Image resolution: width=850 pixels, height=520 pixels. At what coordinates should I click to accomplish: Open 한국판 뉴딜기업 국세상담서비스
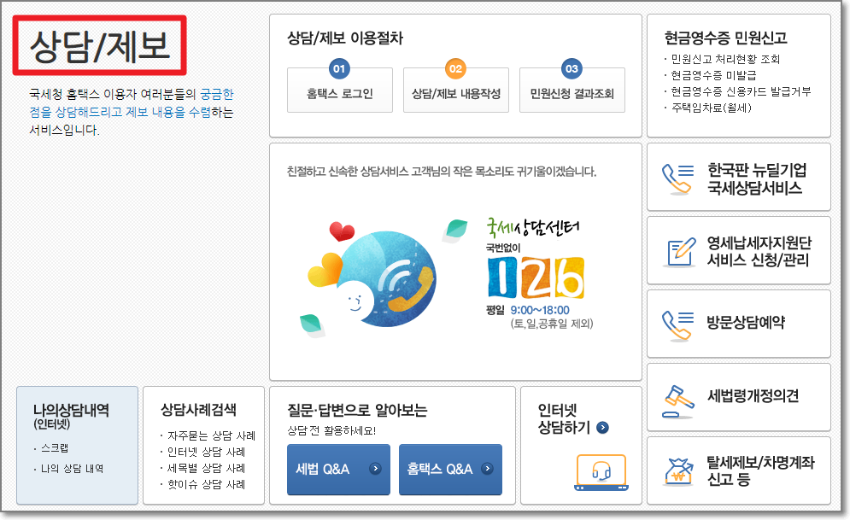pos(738,177)
